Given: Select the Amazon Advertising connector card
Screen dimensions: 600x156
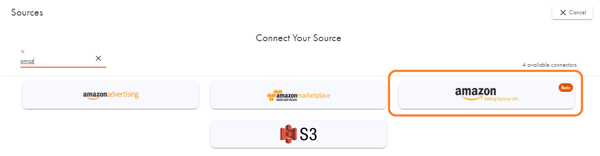Looking at the screenshot, I should pyautogui.click(x=111, y=95).
